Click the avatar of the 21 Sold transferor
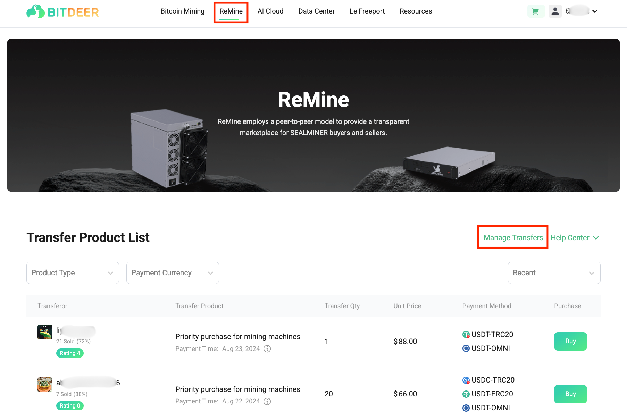 [x=45, y=332]
